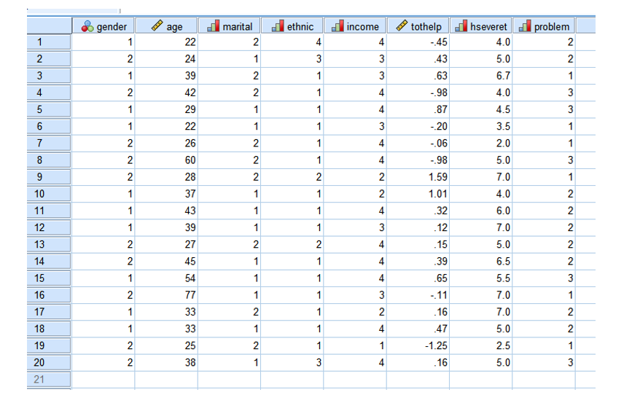The image size is (632, 403).
Task: Click the ordinal bar icon beside marital
Action: click(x=214, y=26)
